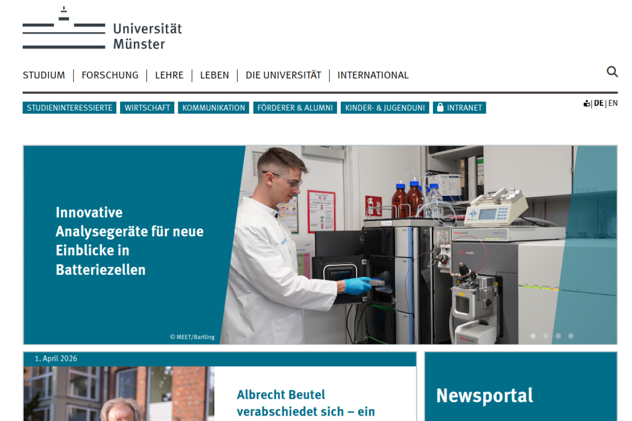Switch language to EN
Viewport: 632px width, 421px height.
(613, 103)
